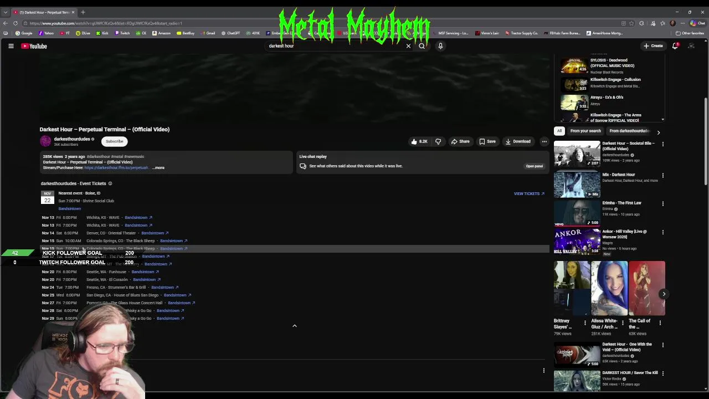Image resolution: width=709 pixels, height=399 pixels.
Task: Switch to Darkest Hour browser tab
Action: point(44,12)
